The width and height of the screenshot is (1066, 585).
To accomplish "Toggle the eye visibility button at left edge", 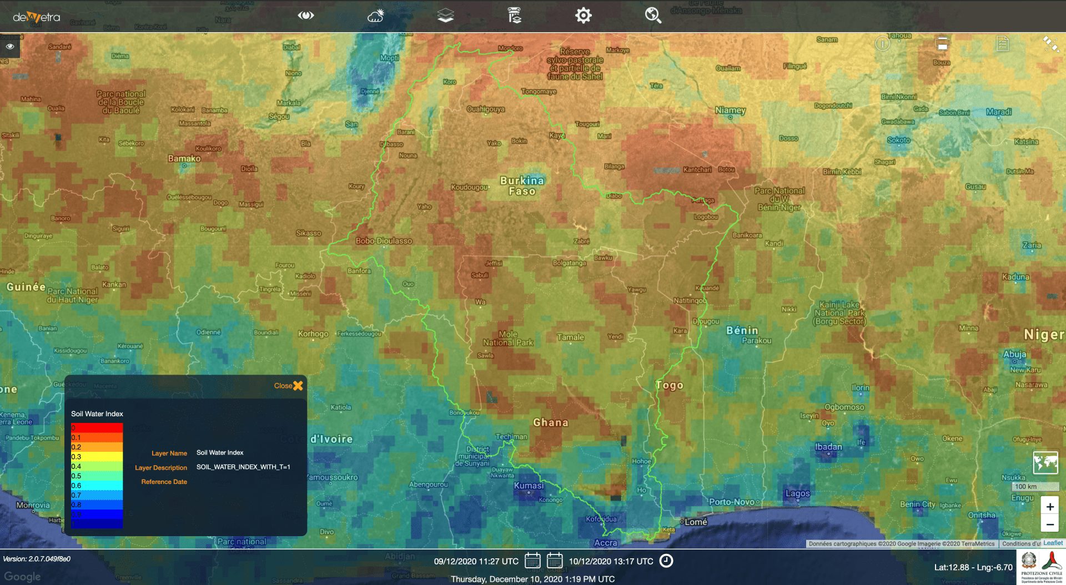I will [x=10, y=47].
